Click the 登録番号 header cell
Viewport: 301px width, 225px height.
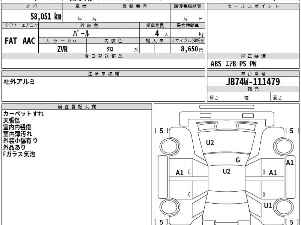135,6
